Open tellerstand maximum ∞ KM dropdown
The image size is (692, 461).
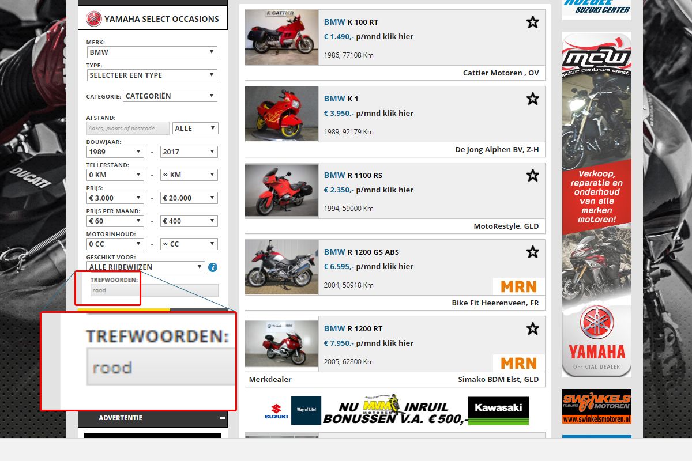[189, 175]
